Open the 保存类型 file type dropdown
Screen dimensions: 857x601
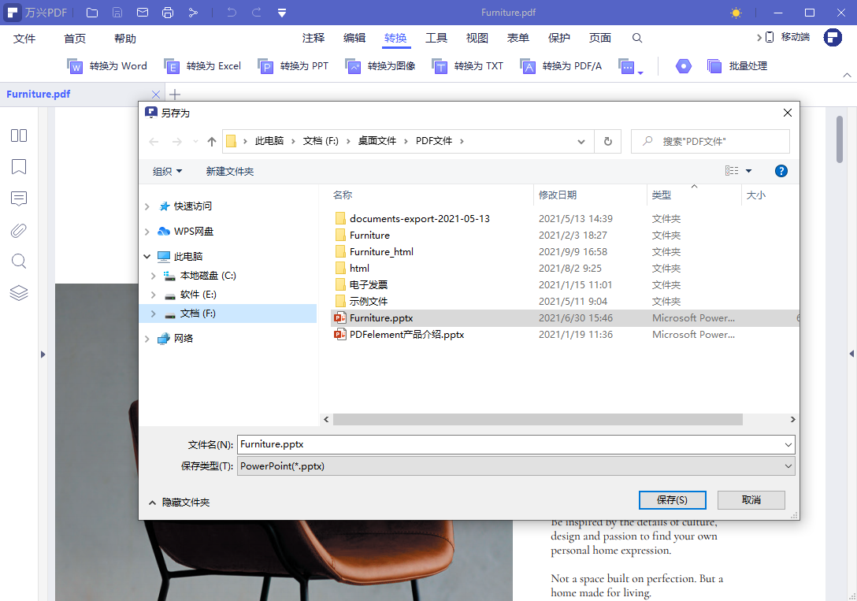(788, 466)
